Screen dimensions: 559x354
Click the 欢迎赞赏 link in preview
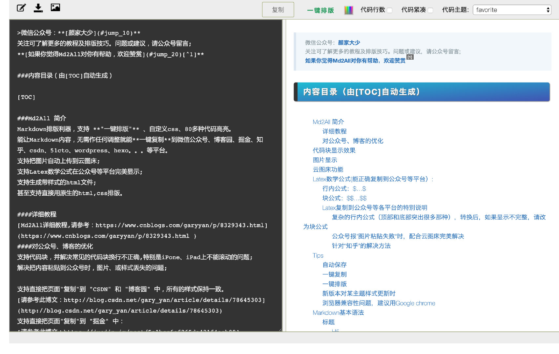click(355, 61)
